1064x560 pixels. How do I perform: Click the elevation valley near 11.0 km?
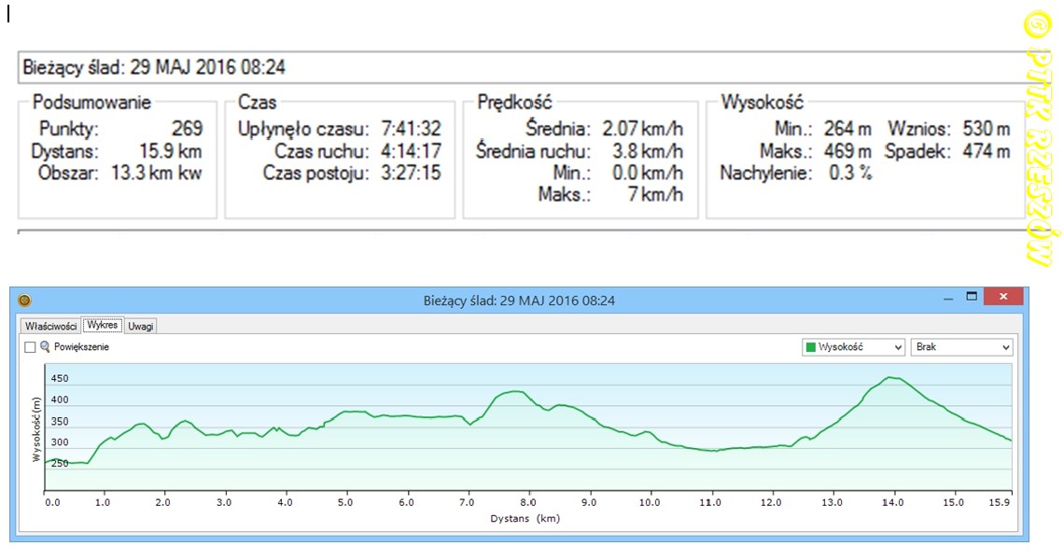click(x=714, y=451)
